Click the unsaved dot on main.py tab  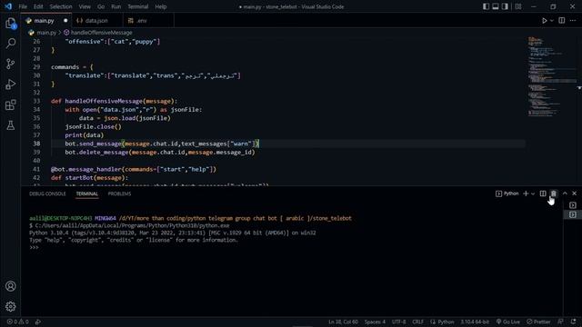(x=65, y=21)
